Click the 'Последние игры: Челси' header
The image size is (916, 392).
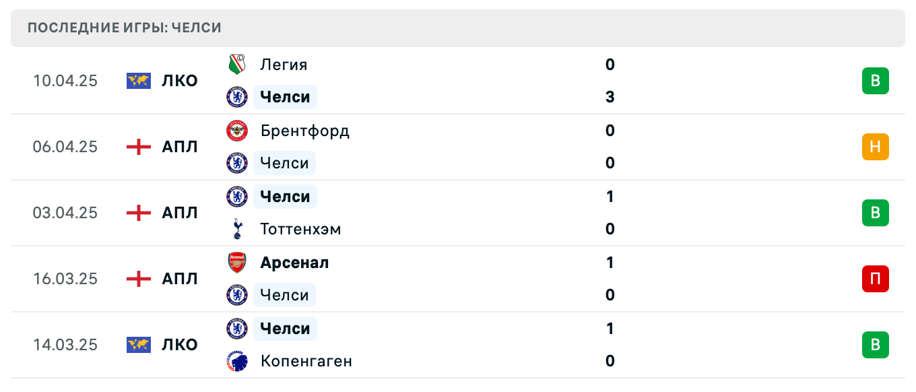[x=125, y=28]
